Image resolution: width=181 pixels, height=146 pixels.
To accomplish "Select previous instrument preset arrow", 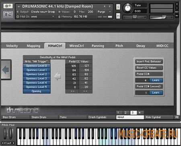I will pyautogui.click(x=105, y=6).
